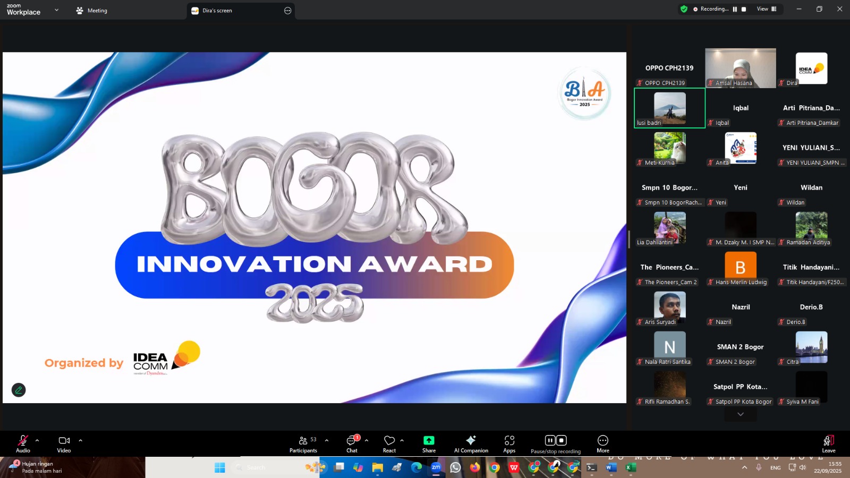850x478 pixels.
Task: Toggle the Video camera on
Action: coord(64,444)
